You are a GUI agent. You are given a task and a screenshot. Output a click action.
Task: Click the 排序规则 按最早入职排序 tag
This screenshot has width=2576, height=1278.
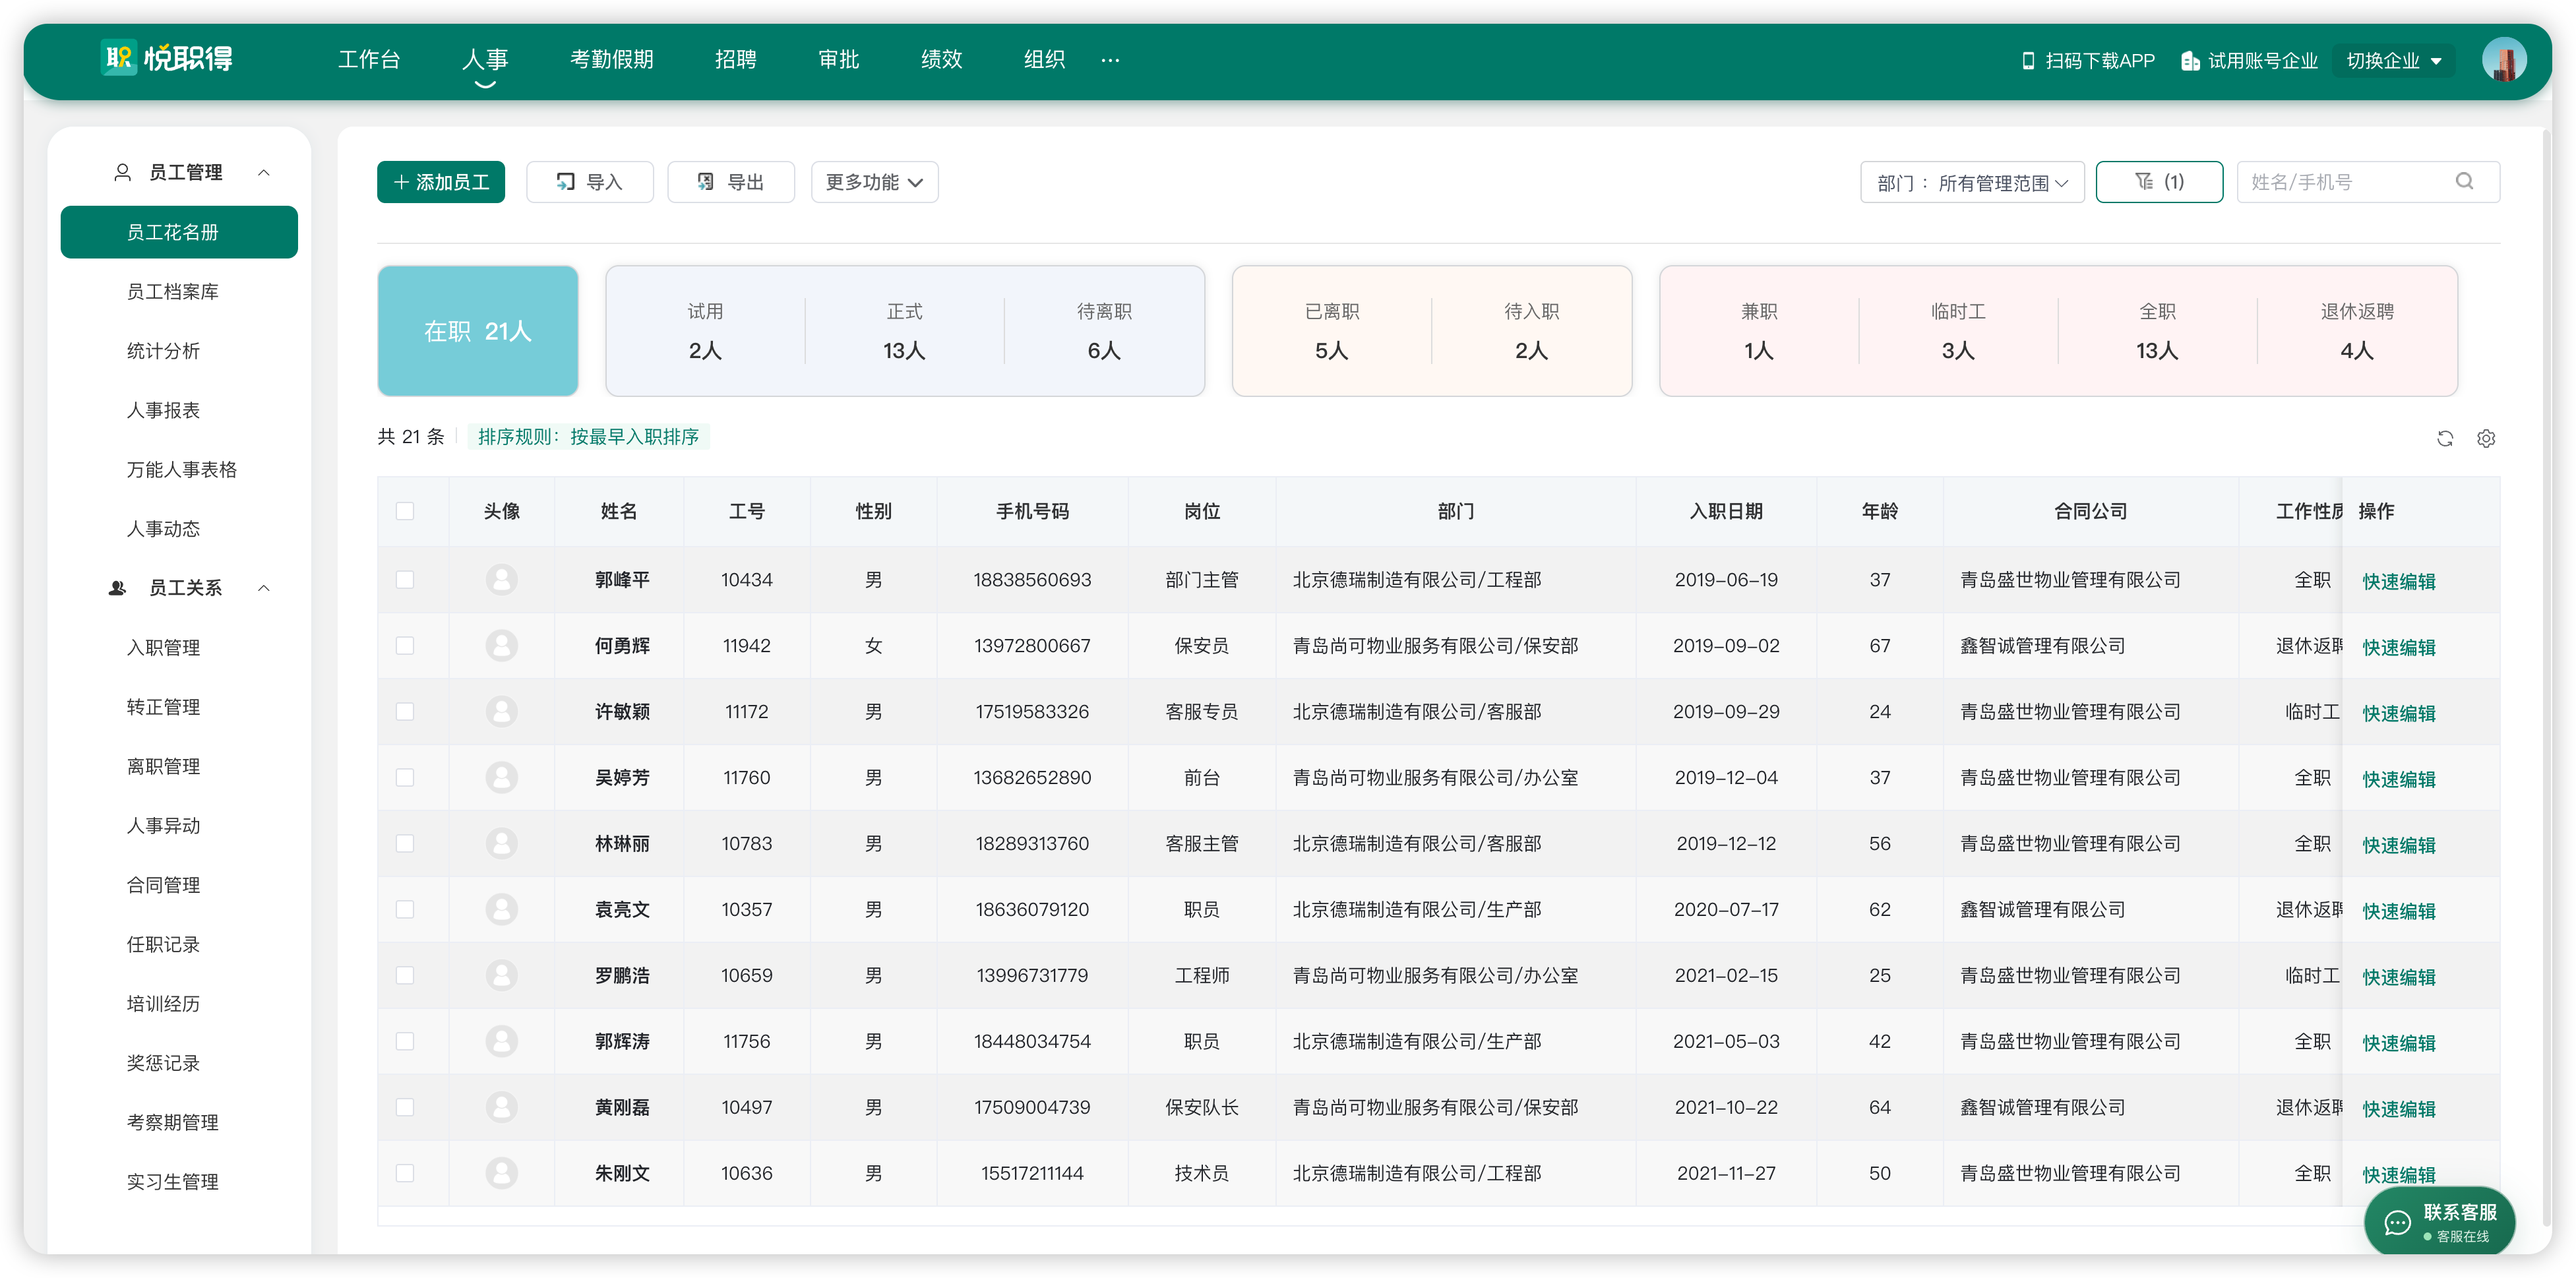pos(588,436)
